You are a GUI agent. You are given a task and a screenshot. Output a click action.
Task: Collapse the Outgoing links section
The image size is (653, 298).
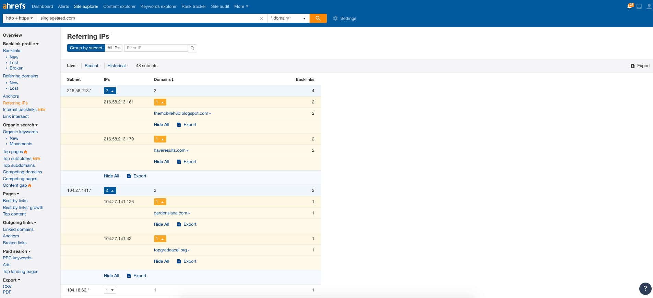click(20, 223)
